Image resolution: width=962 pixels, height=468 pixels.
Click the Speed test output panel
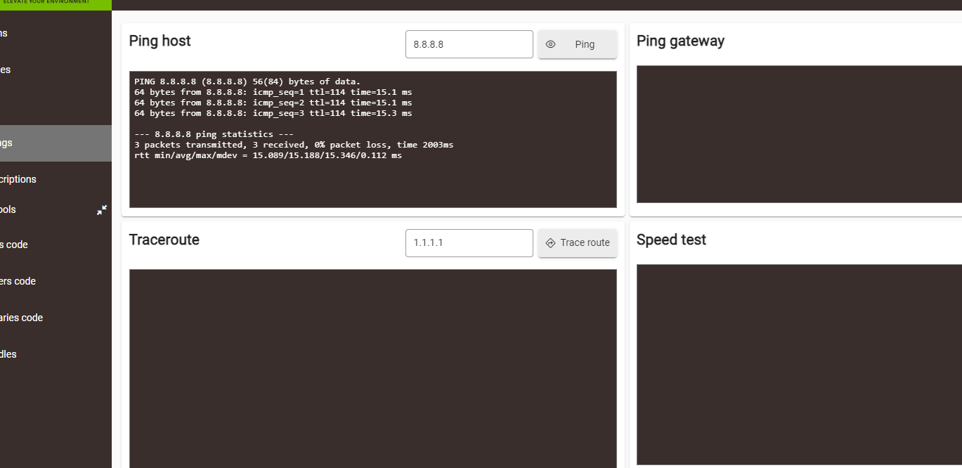(x=799, y=364)
